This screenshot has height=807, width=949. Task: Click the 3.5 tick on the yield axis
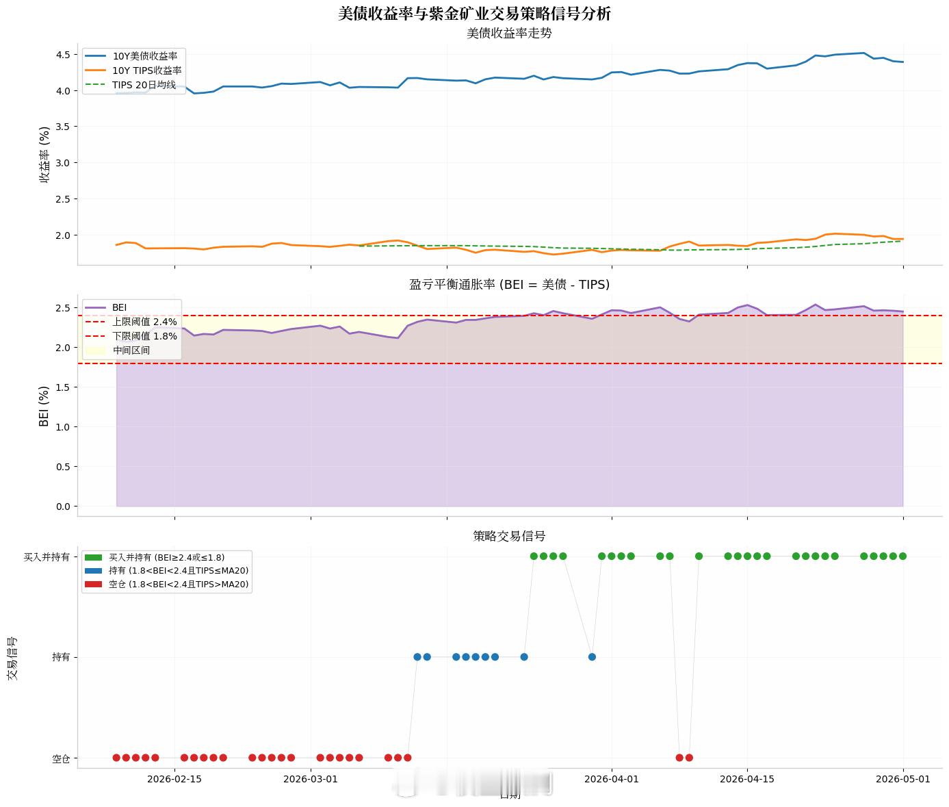click(x=62, y=127)
